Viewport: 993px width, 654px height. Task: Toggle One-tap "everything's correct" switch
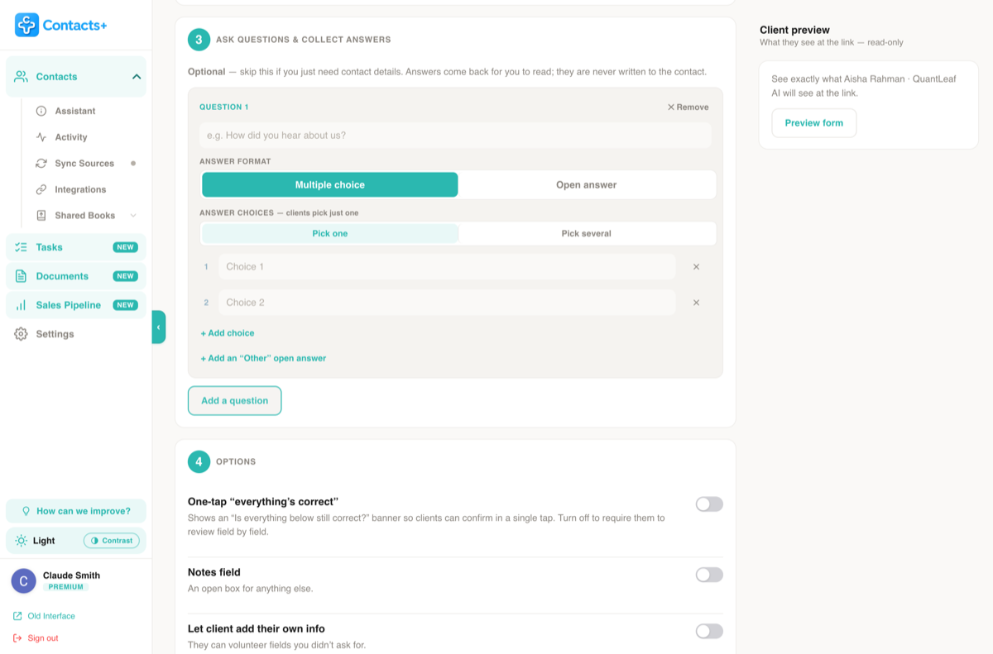pyautogui.click(x=709, y=504)
